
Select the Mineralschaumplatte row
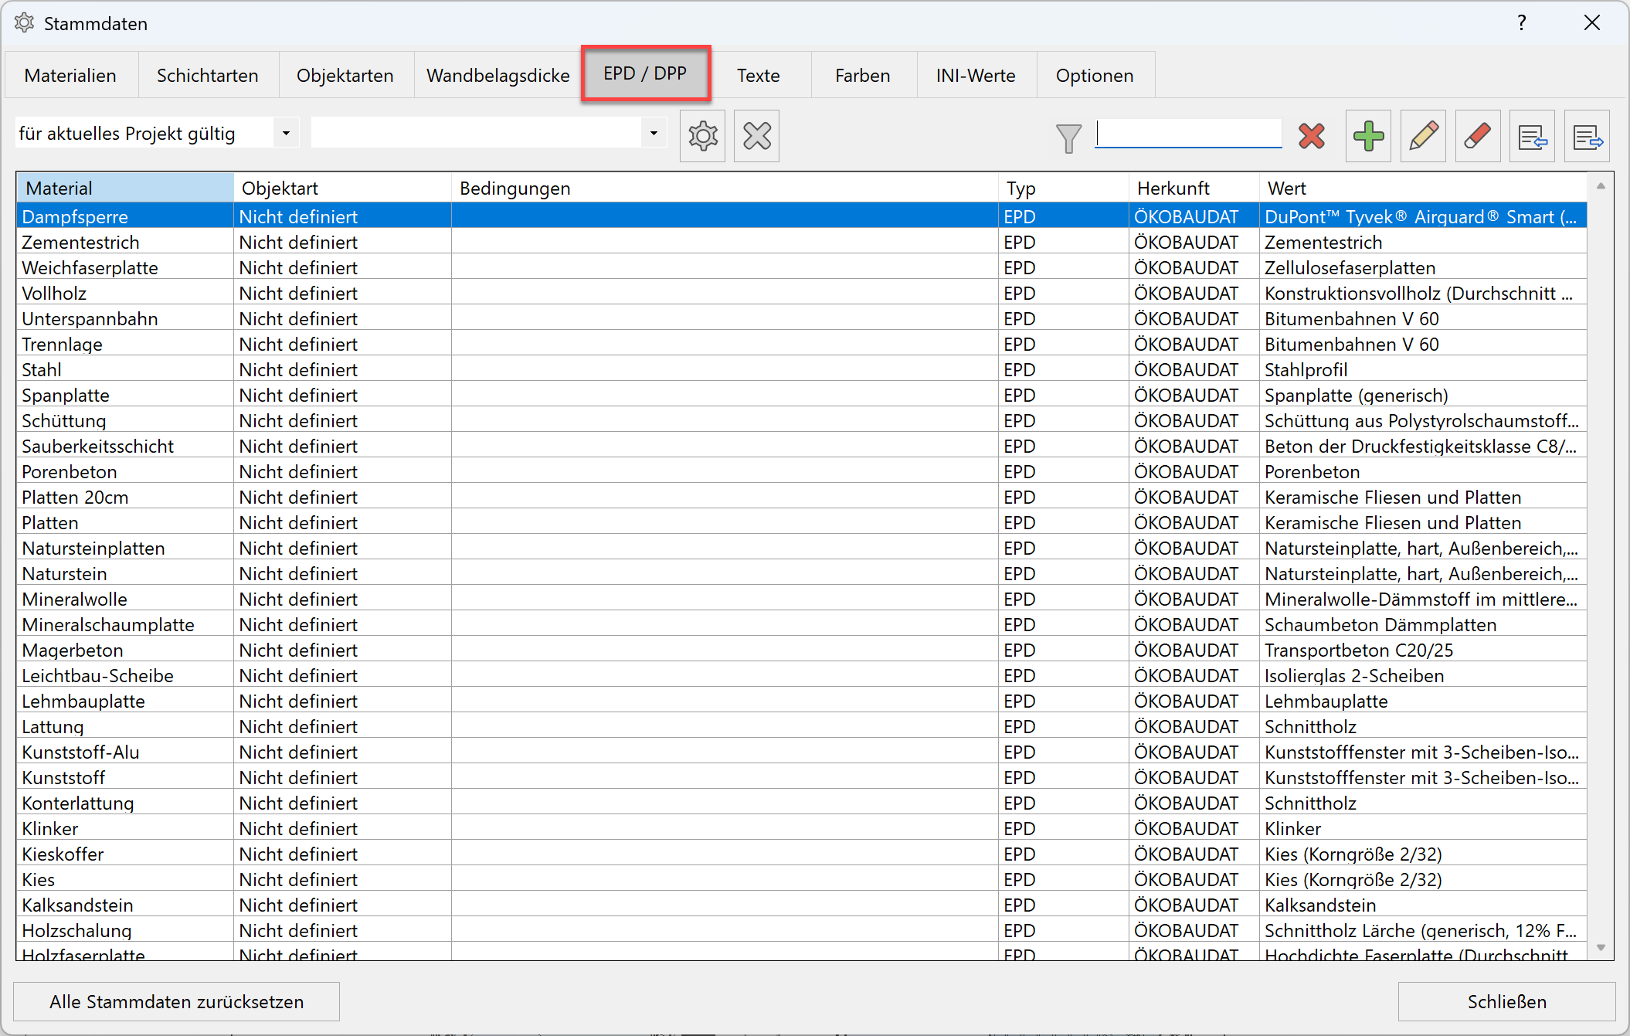pos(802,625)
